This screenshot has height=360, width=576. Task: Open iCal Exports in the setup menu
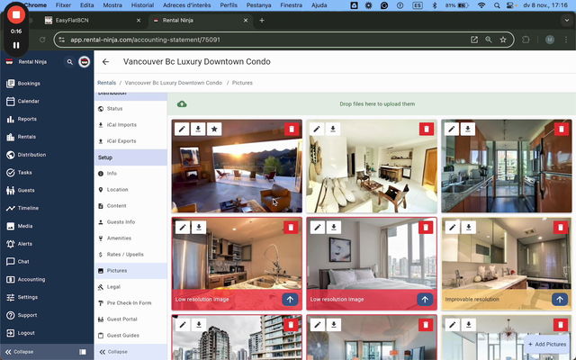(130, 141)
